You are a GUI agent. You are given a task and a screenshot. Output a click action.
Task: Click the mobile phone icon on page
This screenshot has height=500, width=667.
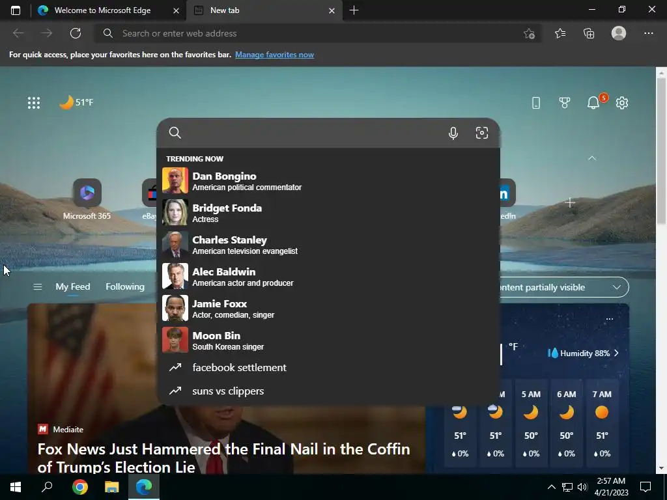click(x=536, y=102)
